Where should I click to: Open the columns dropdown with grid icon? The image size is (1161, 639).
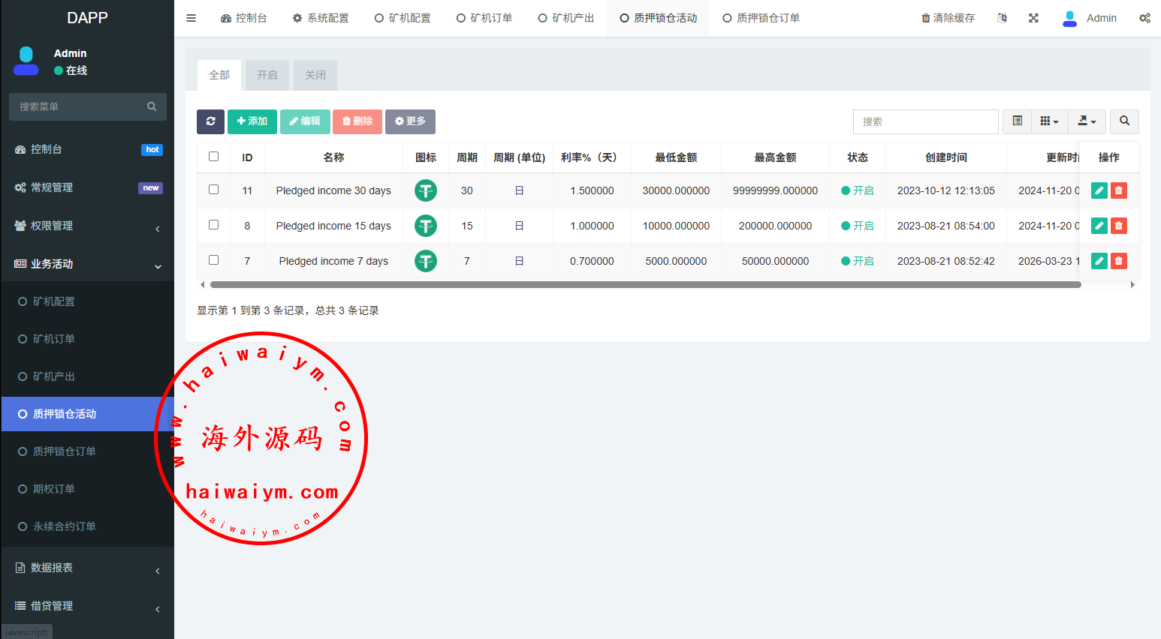[1049, 121]
